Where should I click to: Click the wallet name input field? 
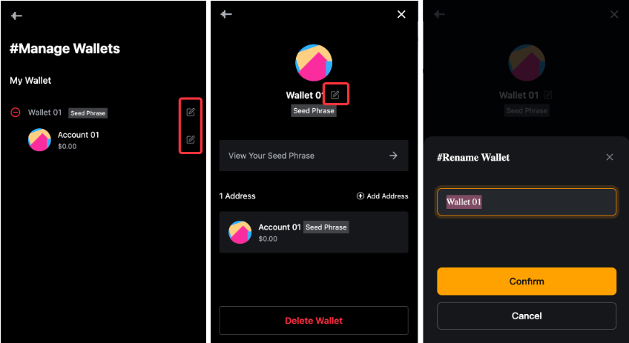pyautogui.click(x=527, y=202)
